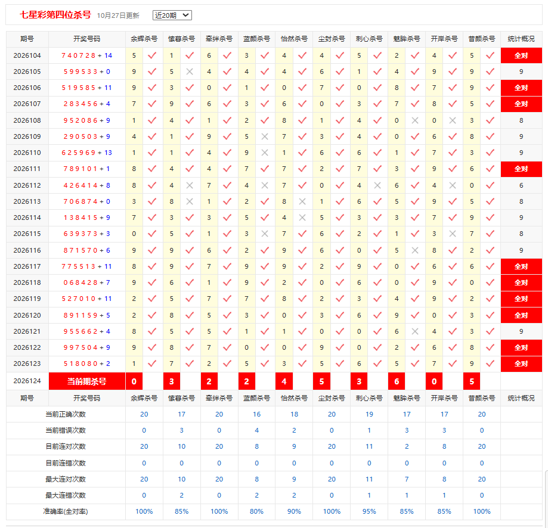This screenshot has width=548, height=528.
Task: Click the X mark in row 2026105
Action: point(190,72)
